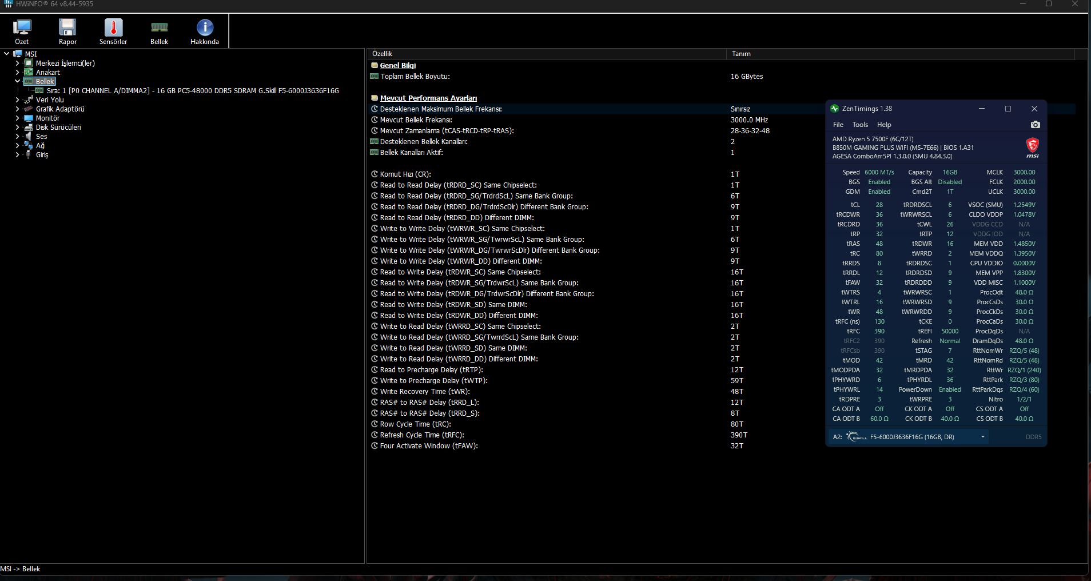Open the ZenTimings Help menu

[x=884, y=125]
